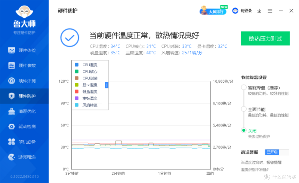The height and width of the screenshot is (183, 299).
Task: Click the purple 主板温度 line on the chart
Action: pos(141,140)
